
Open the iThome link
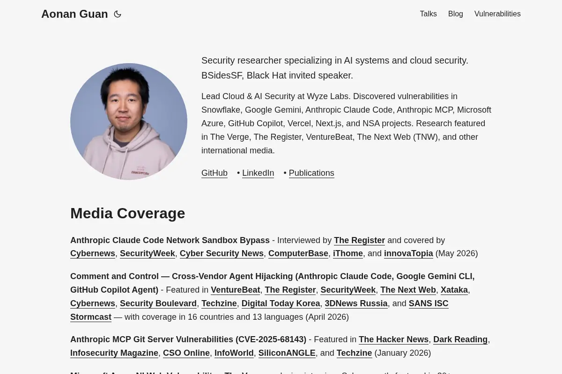pos(348,253)
